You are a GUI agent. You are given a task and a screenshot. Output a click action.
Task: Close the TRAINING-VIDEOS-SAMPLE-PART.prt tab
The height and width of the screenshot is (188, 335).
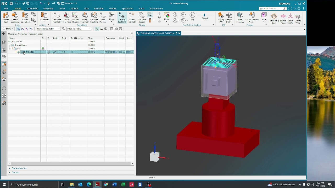[x=179, y=33]
